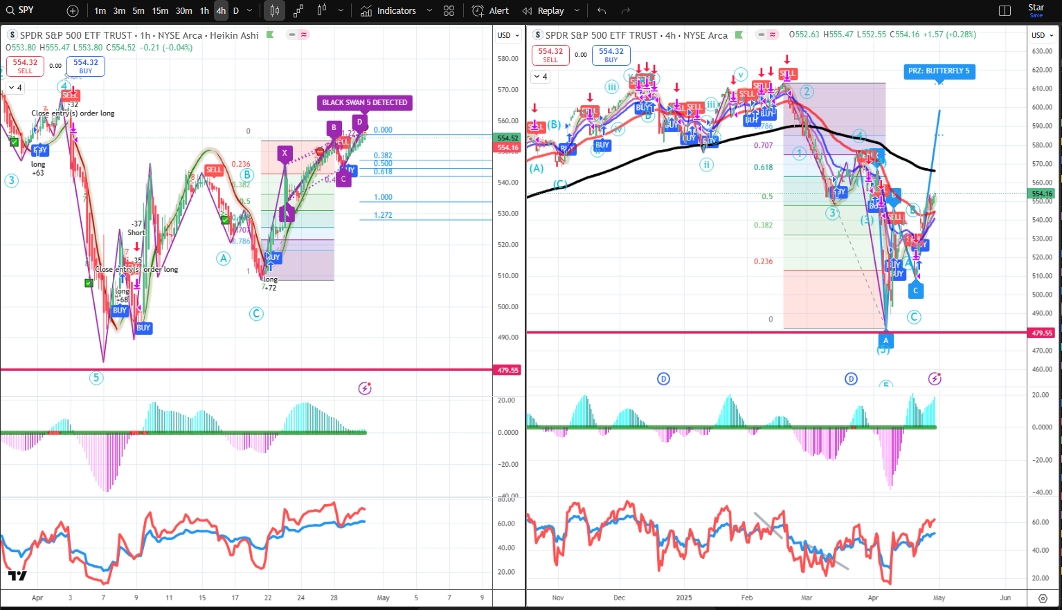Screen dimensions: 1062x610
Task: Choose the 30m timeframe
Action: 183,10
